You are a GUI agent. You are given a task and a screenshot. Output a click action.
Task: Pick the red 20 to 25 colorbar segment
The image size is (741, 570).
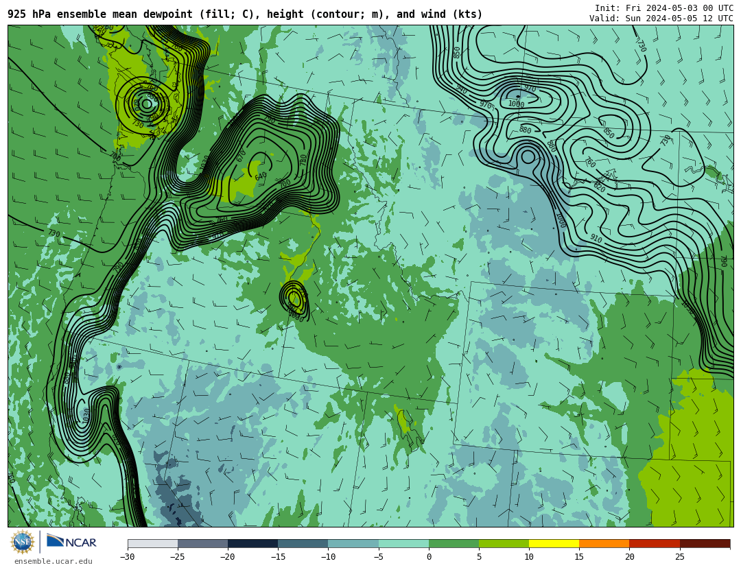655,543
